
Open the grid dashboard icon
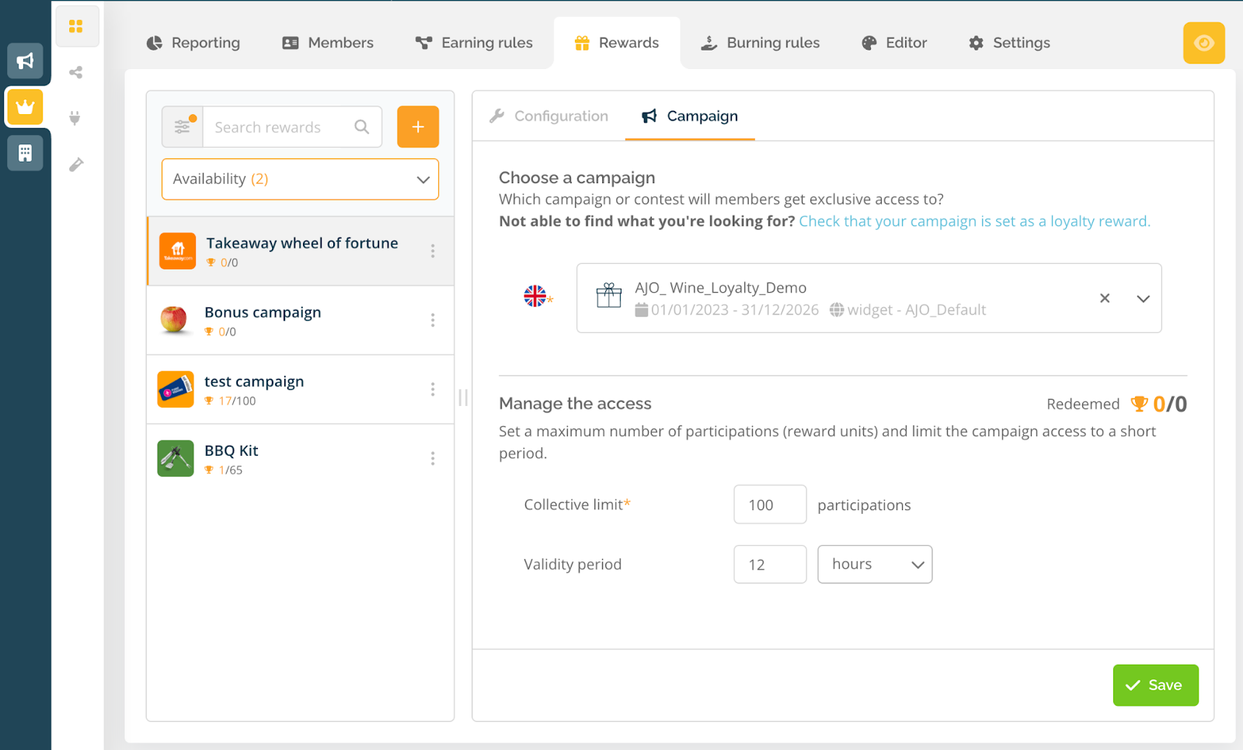(76, 26)
